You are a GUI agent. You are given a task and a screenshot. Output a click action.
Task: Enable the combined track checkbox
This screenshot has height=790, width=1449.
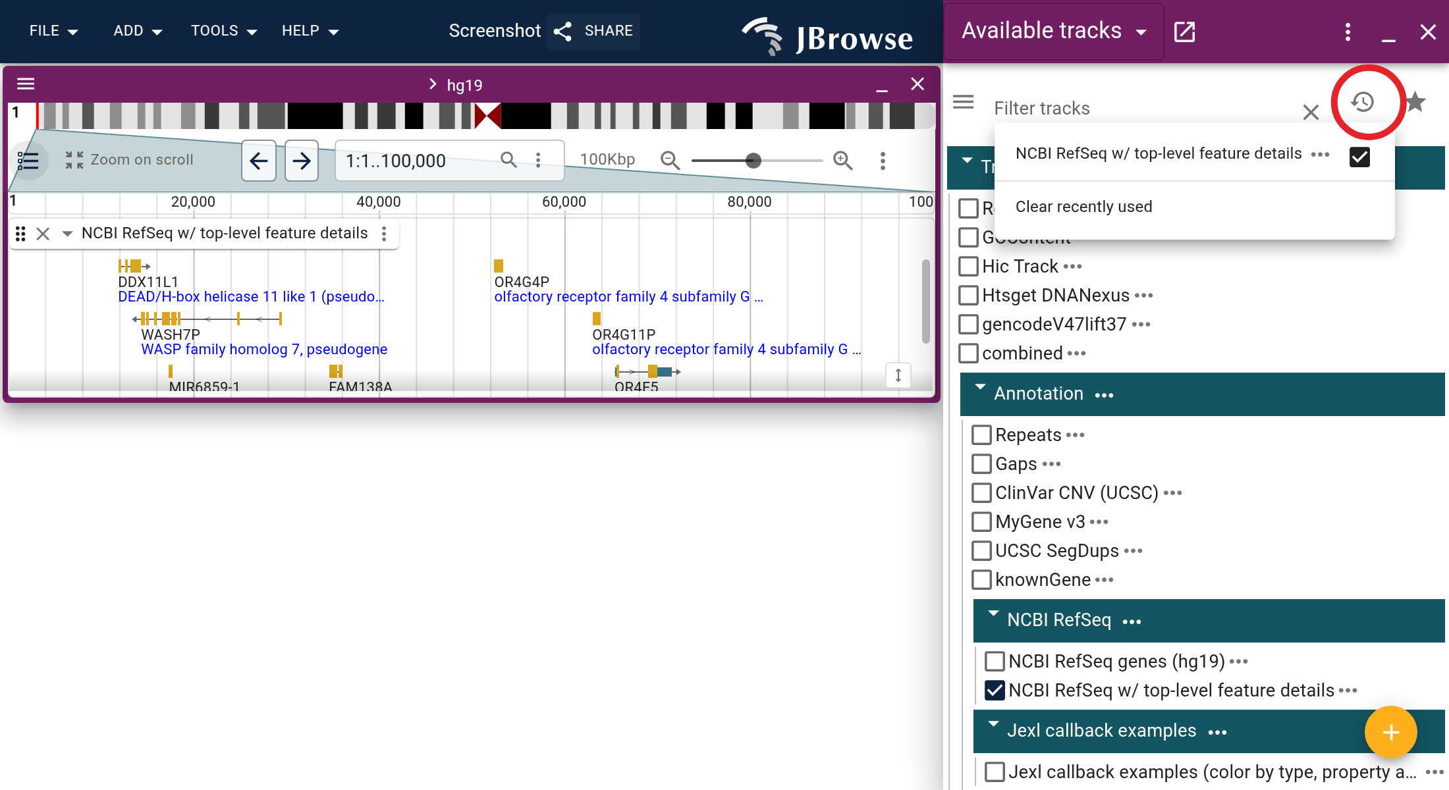[968, 354]
